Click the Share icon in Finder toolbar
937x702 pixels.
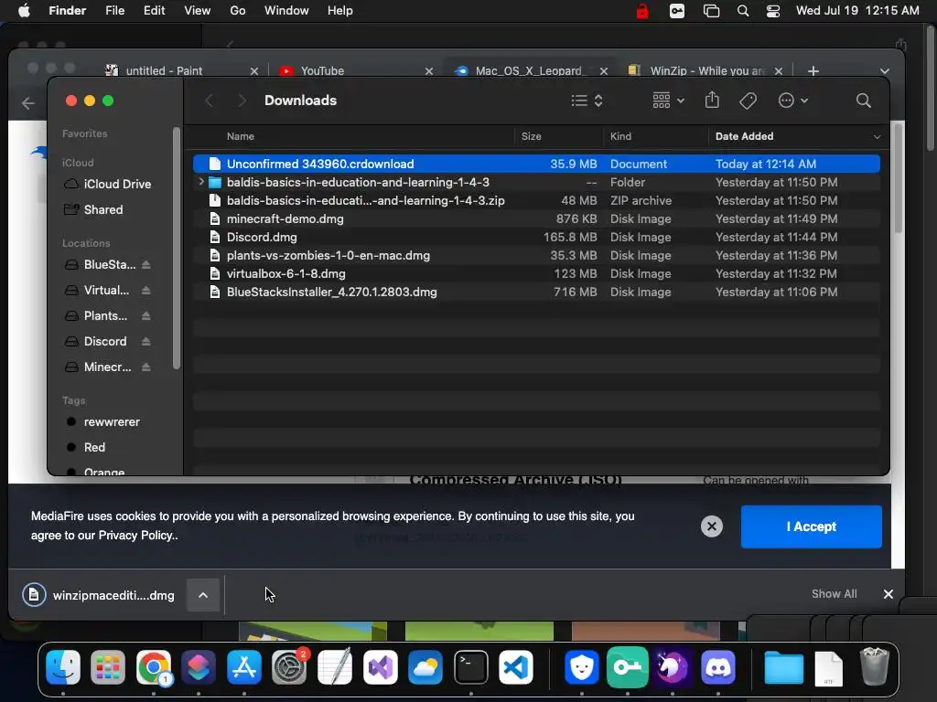(x=712, y=101)
